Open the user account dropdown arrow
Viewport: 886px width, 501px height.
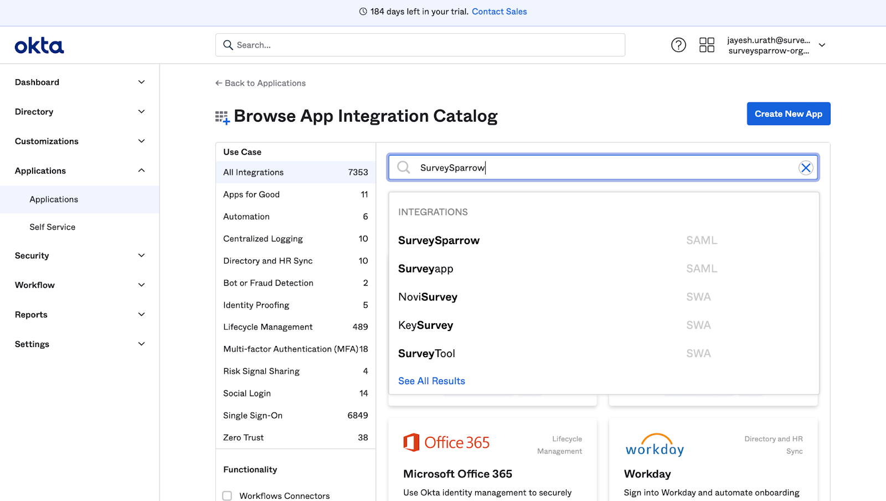822,45
